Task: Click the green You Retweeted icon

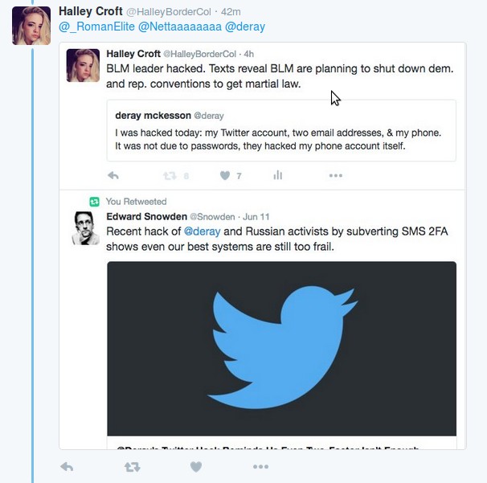Action: coord(94,202)
